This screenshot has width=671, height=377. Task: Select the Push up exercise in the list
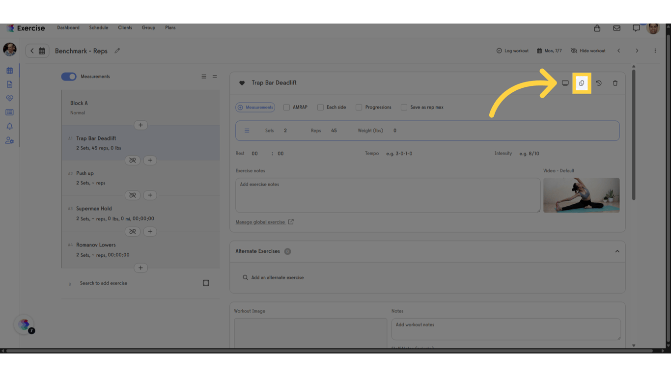click(x=140, y=178)
